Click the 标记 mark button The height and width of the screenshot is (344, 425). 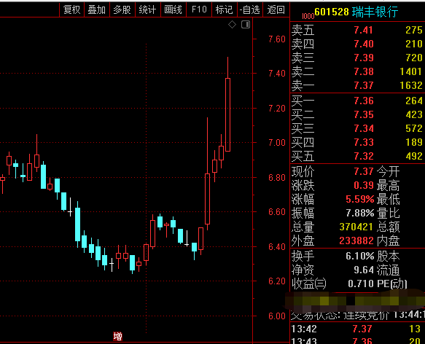(224, 9)
